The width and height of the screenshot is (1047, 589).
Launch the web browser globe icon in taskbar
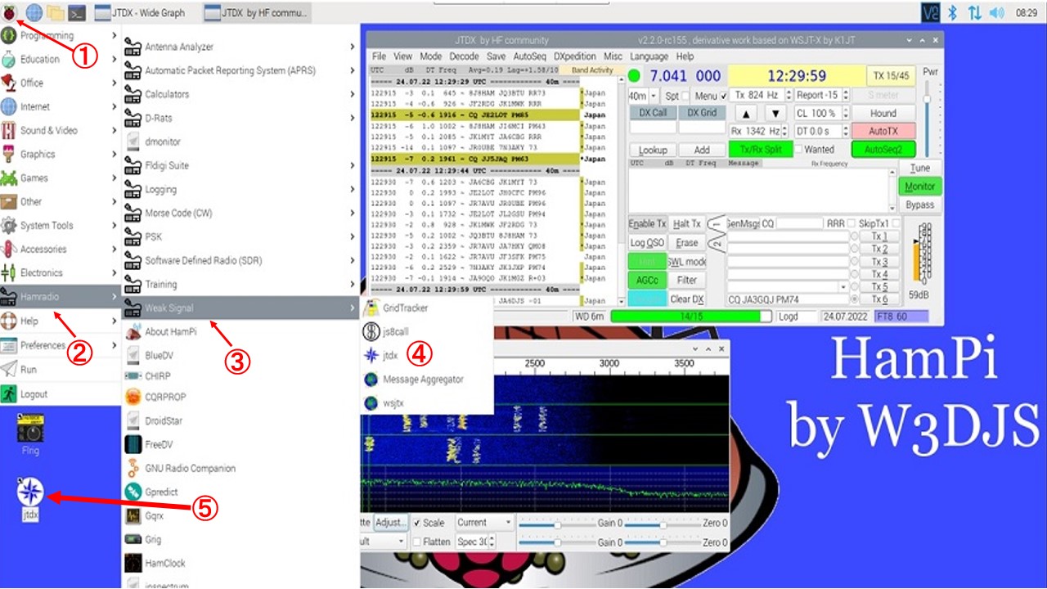(x=34, y=12)
